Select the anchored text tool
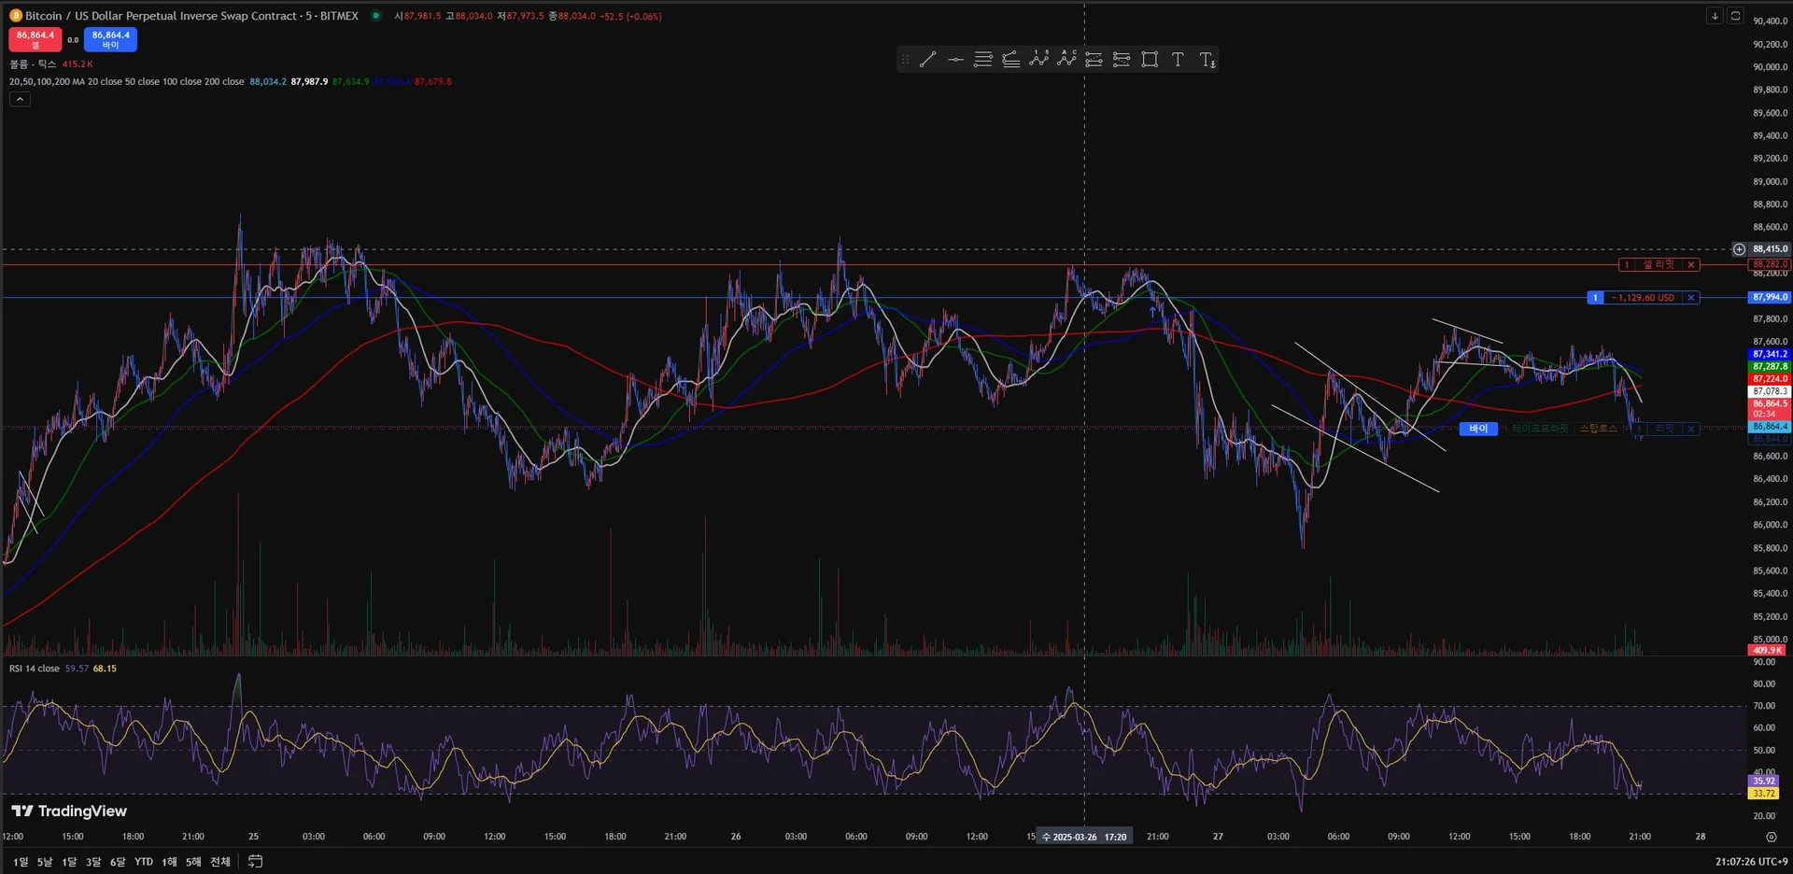The height and width of the screenshot is (874, 1793). coord(1207,60)
